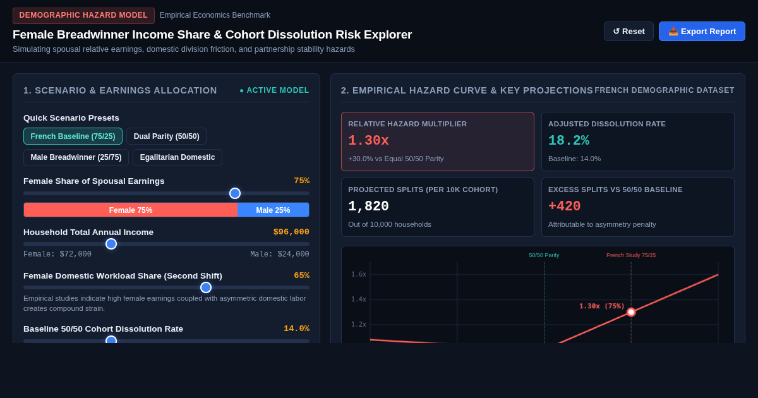The image size is (758, 398).
Task: Click the Active Model status indicator
Action: click(x=274, y=90)
